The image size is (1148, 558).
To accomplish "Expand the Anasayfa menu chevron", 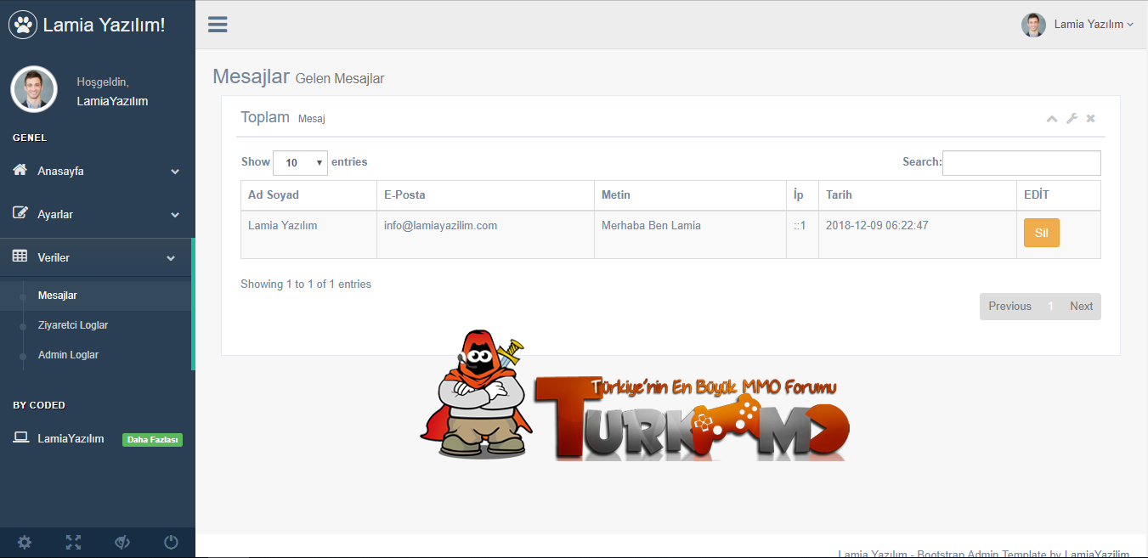I will [x=175, y=172].
